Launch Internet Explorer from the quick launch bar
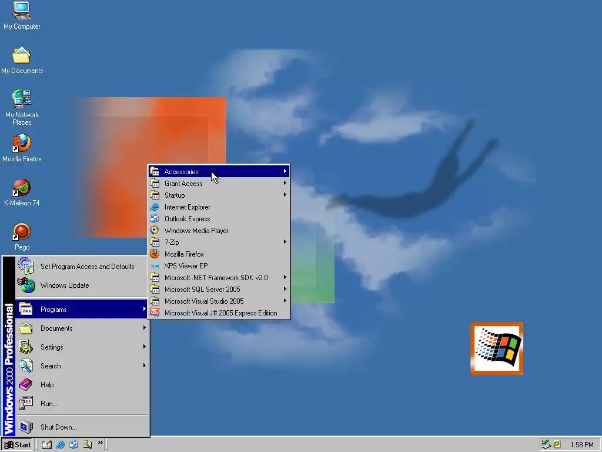The width and height of the screenshot is (602, 452). click(61, 444)
